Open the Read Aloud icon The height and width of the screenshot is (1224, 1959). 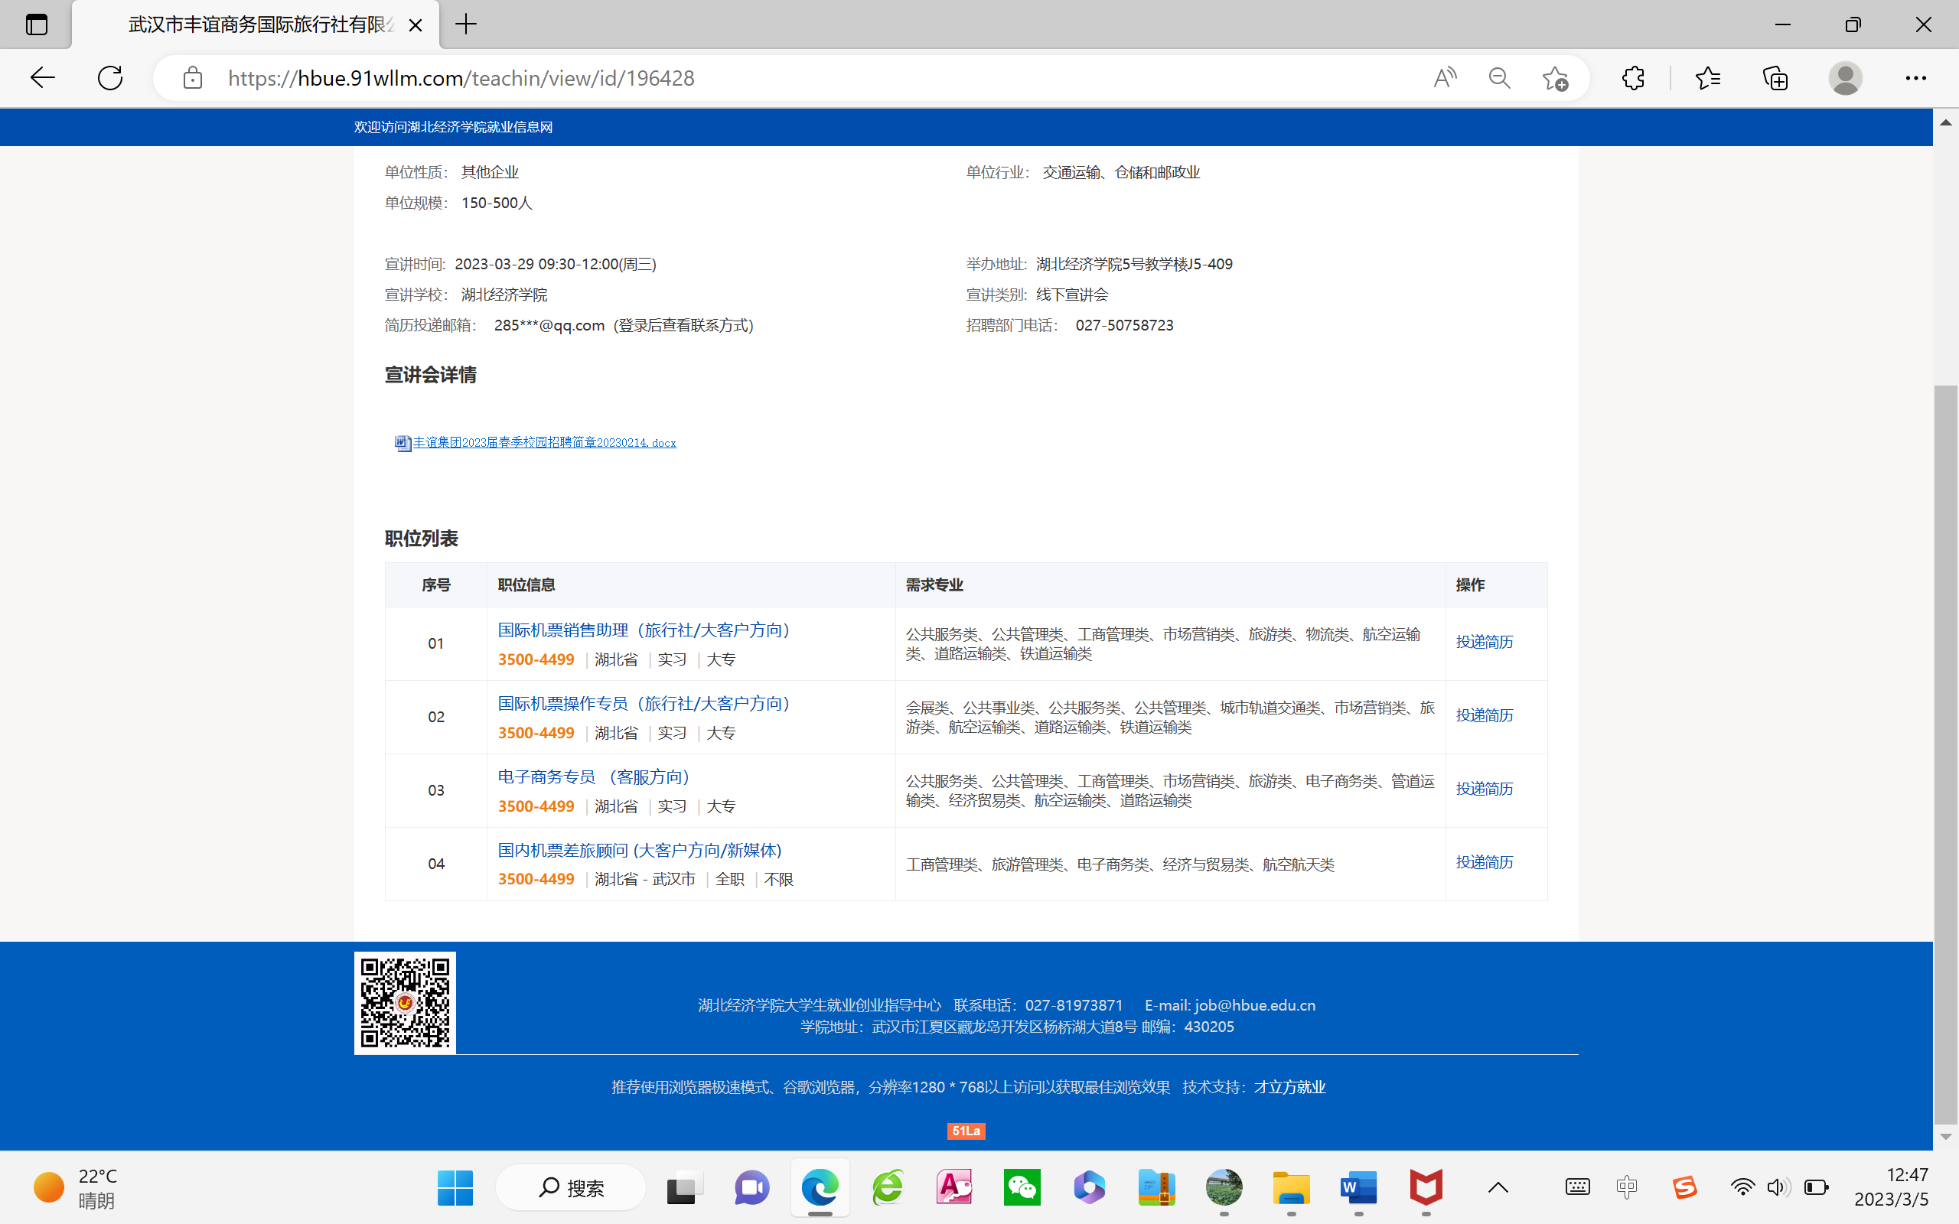coord(1444,78)
